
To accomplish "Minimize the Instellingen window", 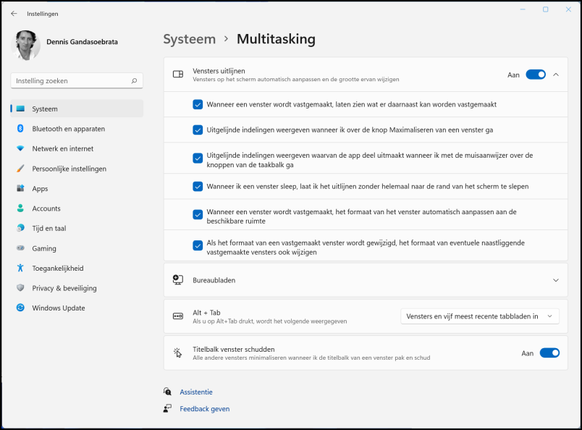I will (x=523, y=9).
